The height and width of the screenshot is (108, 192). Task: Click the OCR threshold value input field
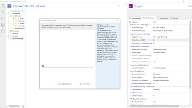(67, 66)
